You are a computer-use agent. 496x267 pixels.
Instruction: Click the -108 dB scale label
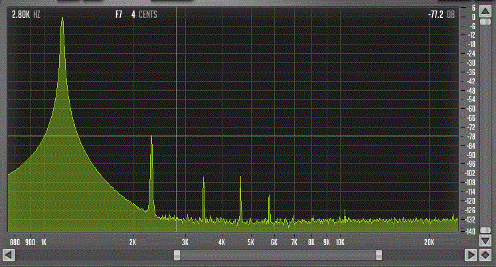[x=471, y=183]
